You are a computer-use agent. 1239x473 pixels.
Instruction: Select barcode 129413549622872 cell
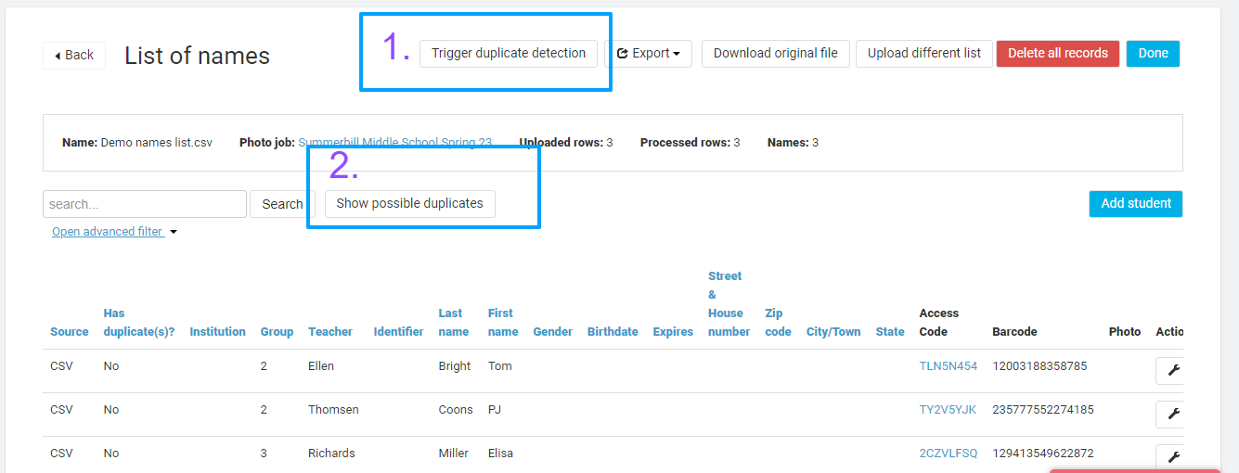tap(1043, 454)
